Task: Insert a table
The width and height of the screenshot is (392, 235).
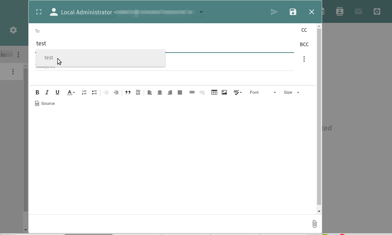Action: coord(214,93)
